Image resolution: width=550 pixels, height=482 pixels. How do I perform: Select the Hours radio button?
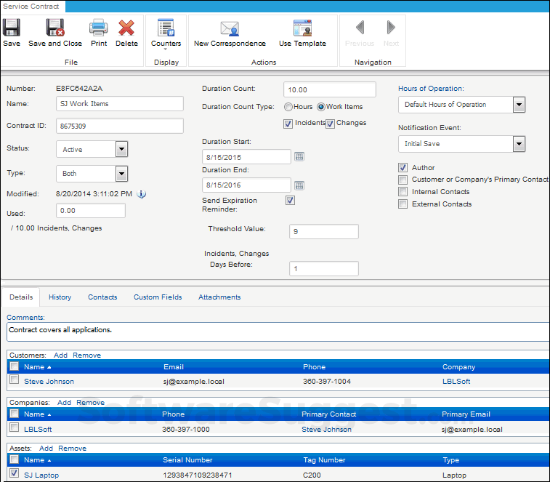[288, 107]
